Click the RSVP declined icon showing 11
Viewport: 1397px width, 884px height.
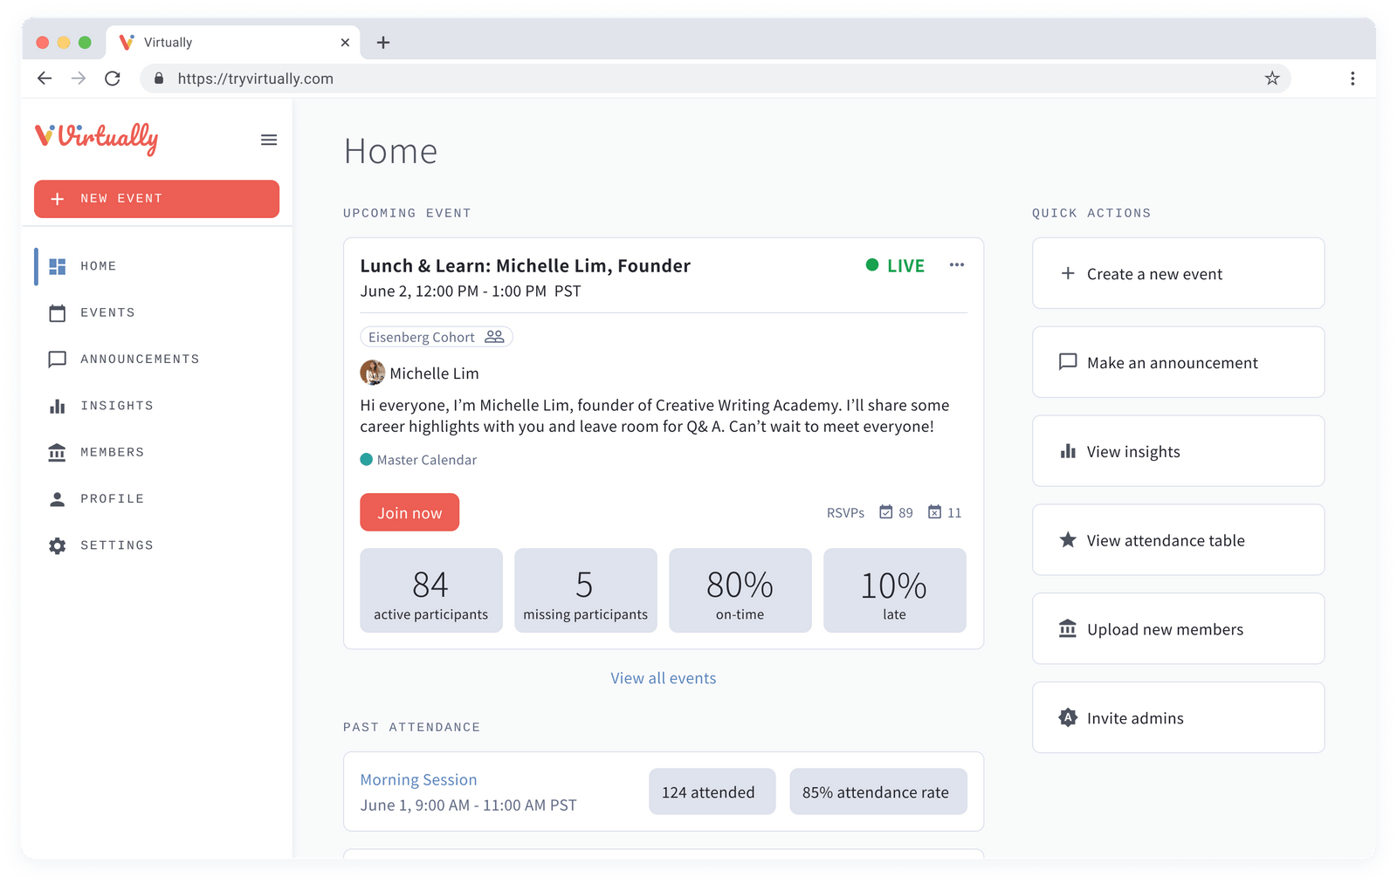coord(935,512)
